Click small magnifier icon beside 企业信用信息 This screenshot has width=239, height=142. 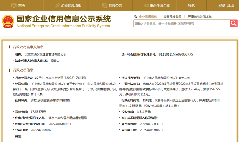(136, 17)
